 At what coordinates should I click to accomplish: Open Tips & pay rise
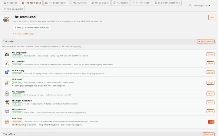(206, 41)
